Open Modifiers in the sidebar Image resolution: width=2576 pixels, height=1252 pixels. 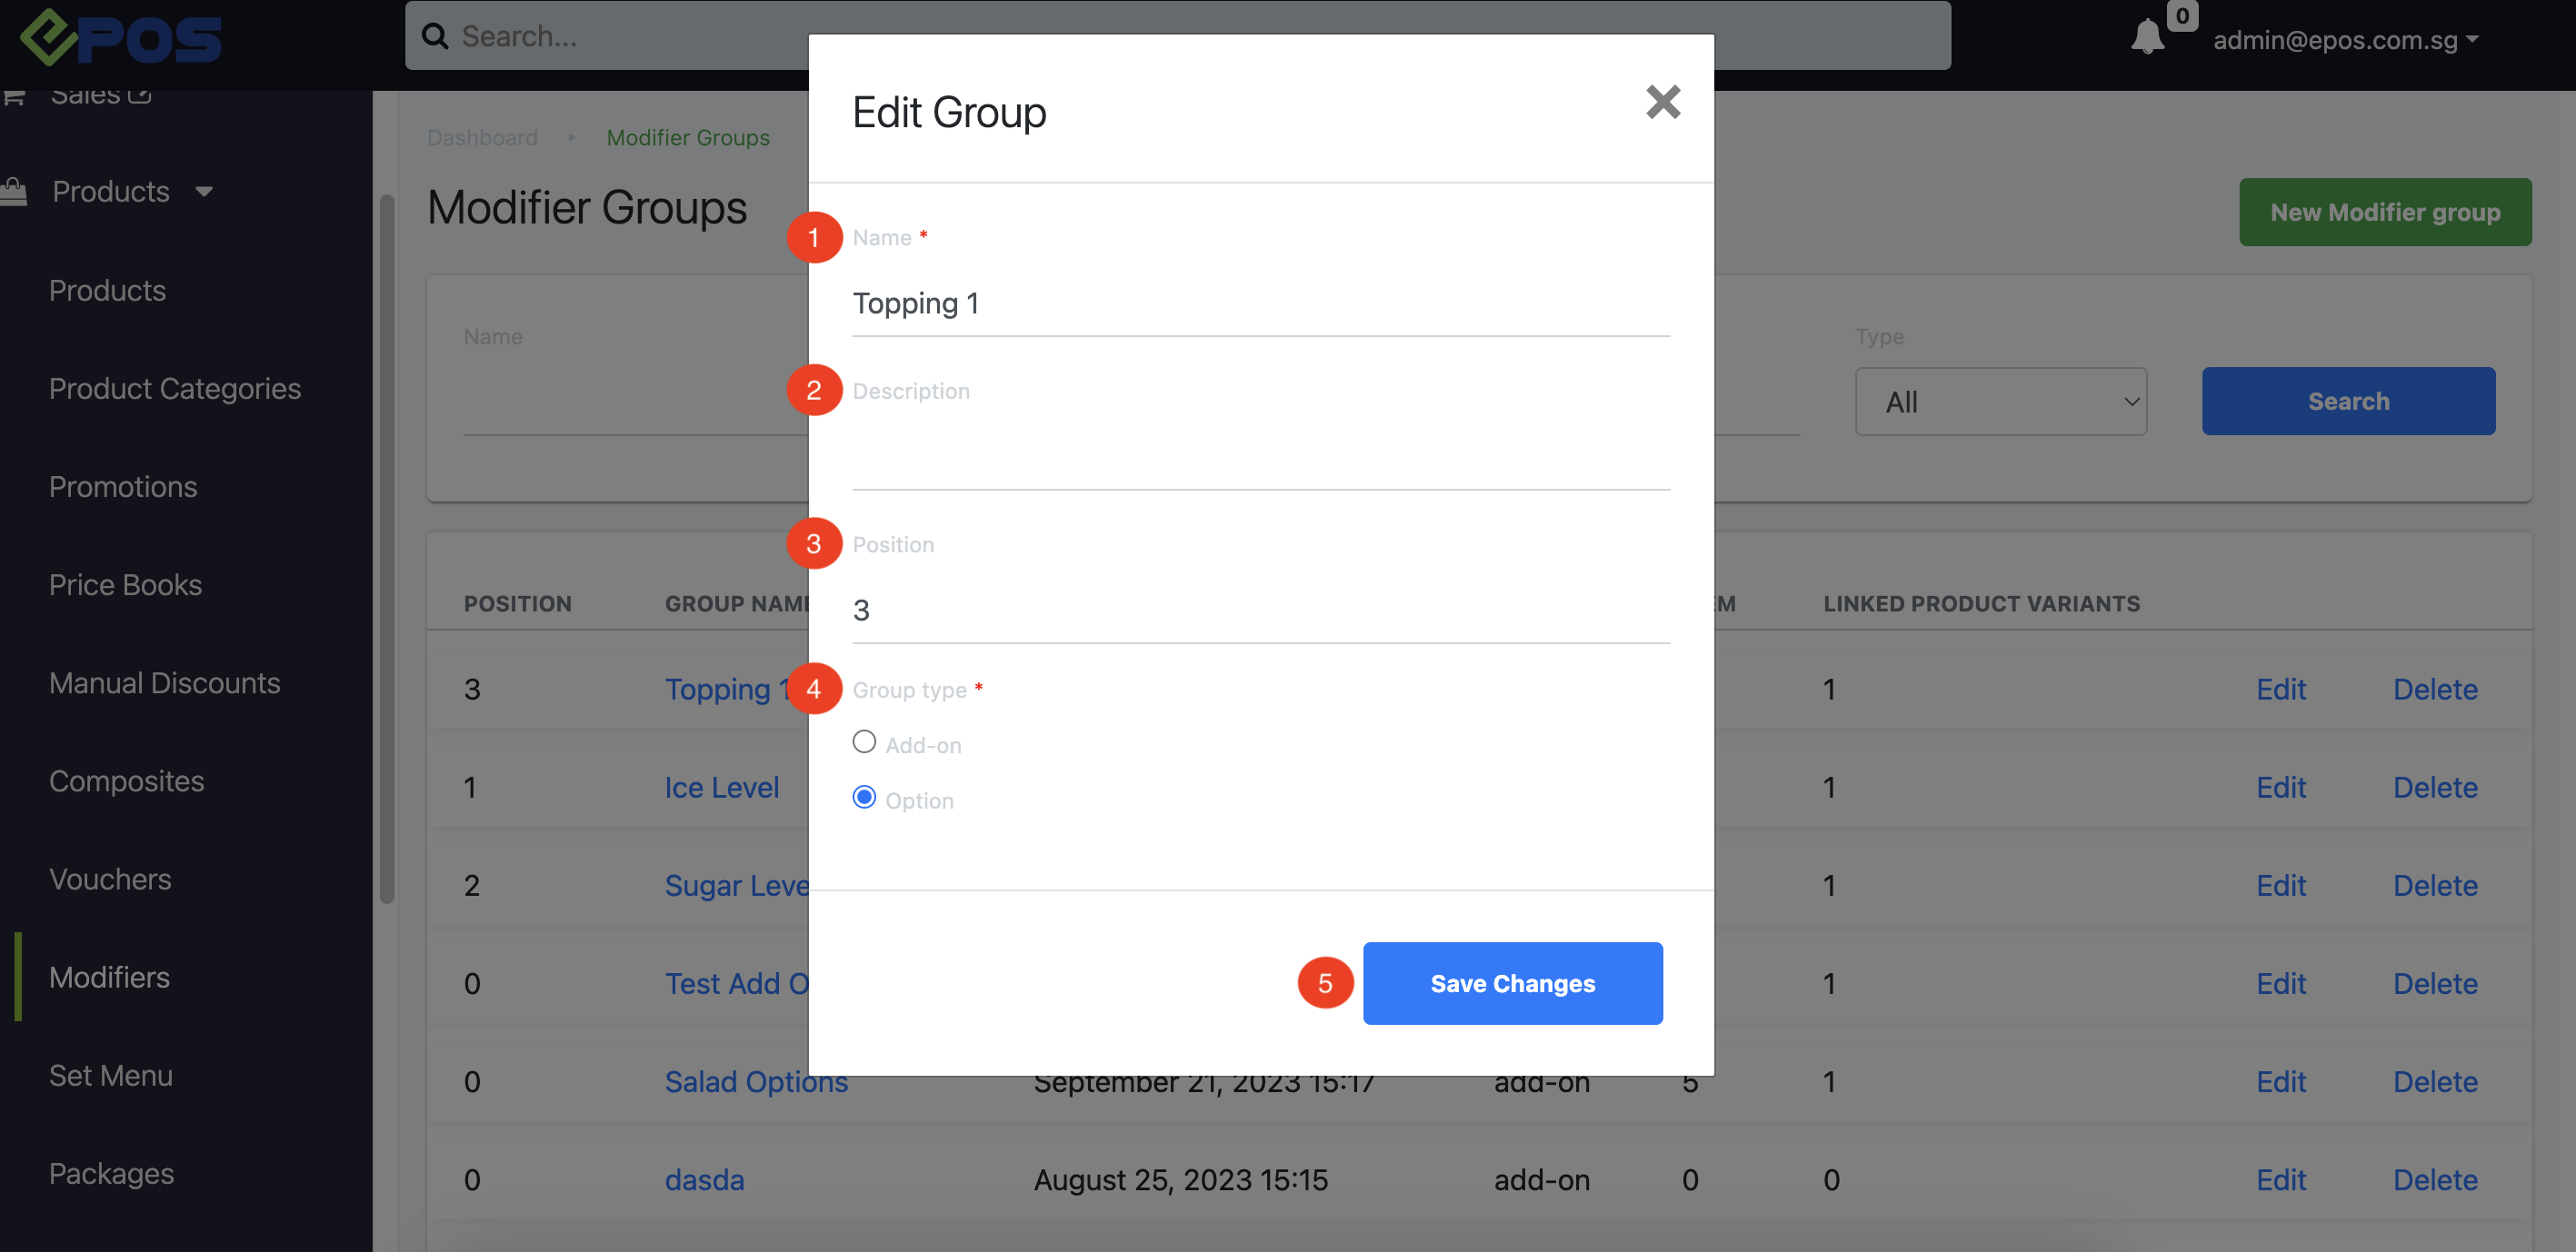(109, 978)
